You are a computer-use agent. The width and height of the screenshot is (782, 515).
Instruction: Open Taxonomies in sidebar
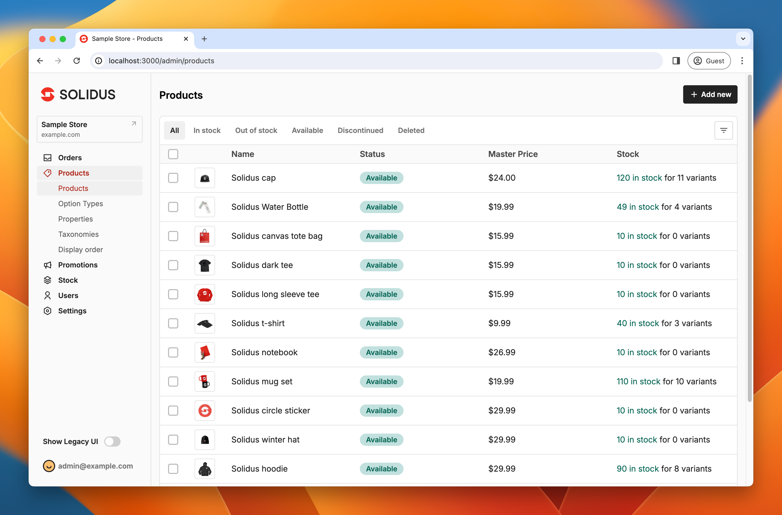click(x=79, y=234)
